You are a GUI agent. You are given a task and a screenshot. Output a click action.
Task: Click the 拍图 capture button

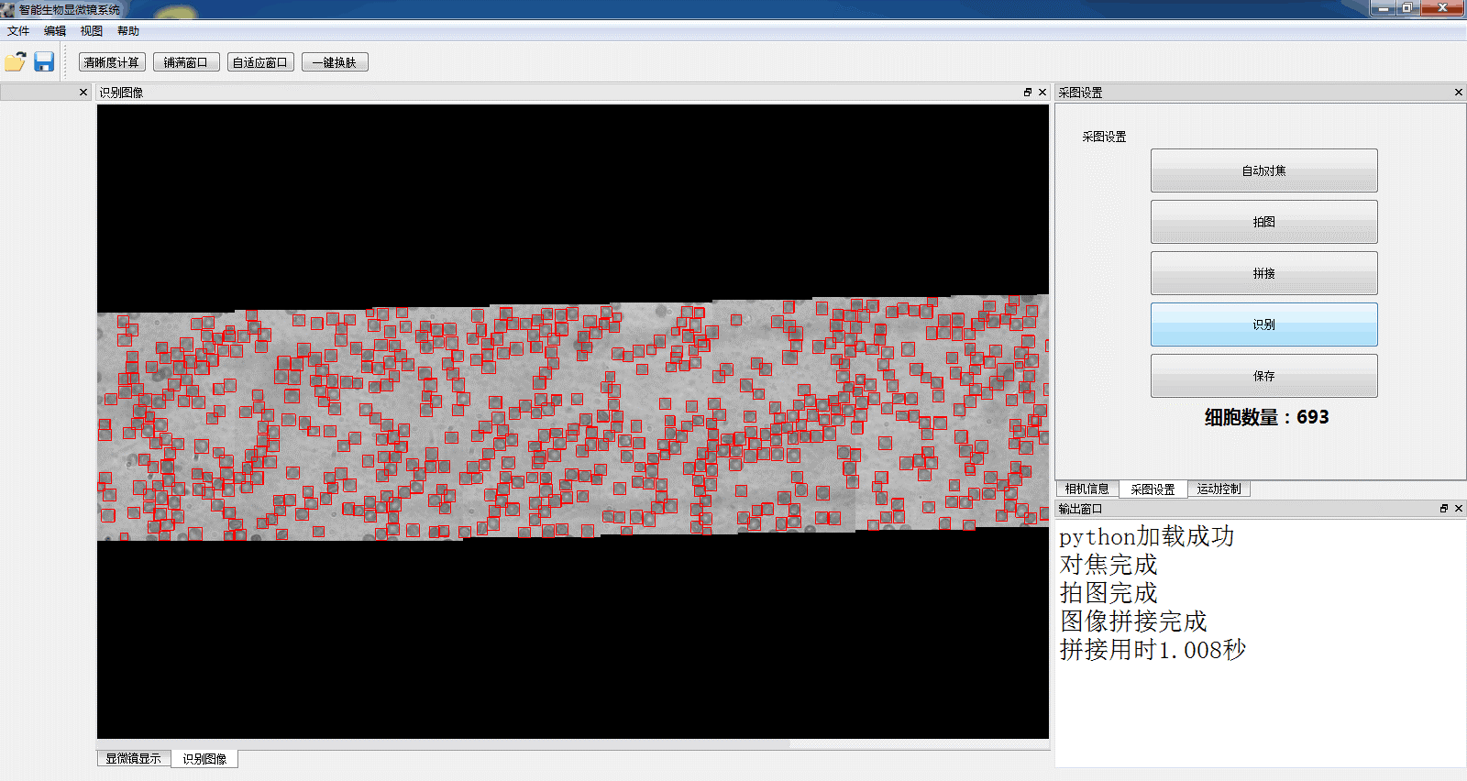click(1264, 222)
